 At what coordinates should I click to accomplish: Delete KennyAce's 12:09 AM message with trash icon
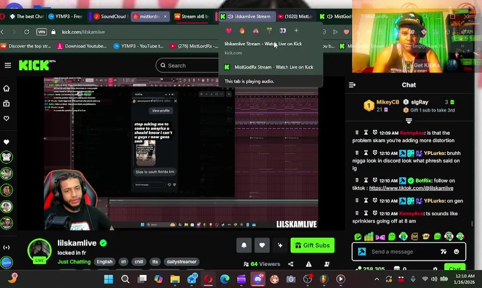(x=357, y=133)
